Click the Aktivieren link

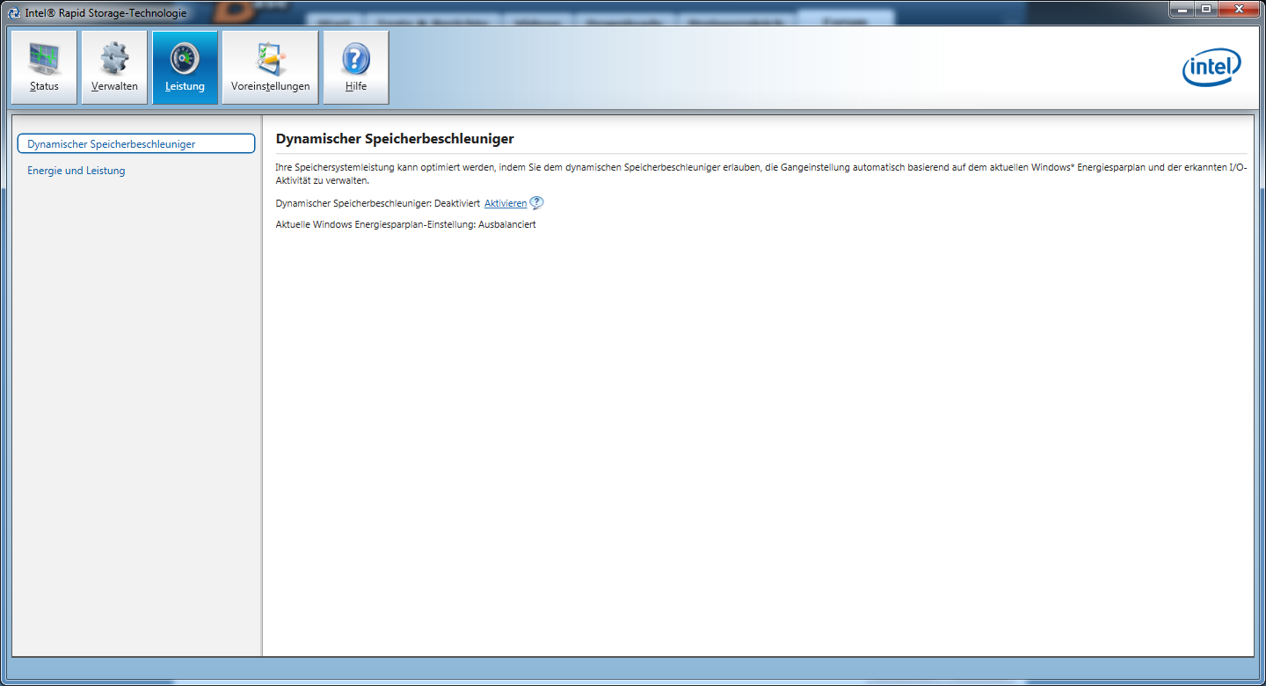click(x=506, y=203)
